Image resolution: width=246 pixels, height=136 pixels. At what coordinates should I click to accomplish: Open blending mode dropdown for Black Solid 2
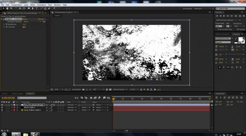click(72, 107)
